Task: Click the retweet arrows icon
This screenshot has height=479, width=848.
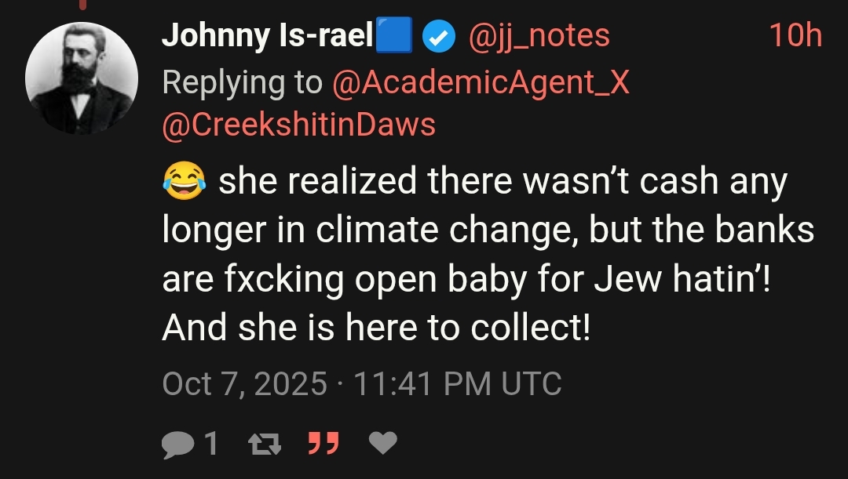Action: click(265, 445)
